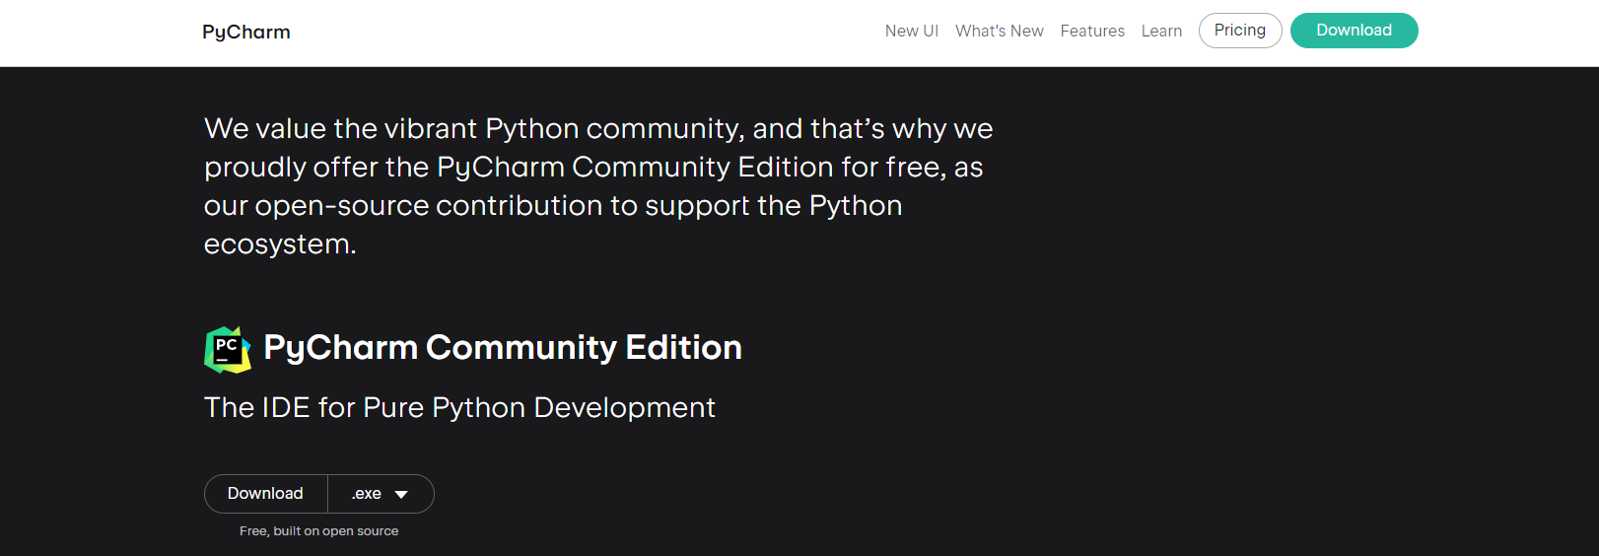Screen dimensions: 1599x556
Task: Open the What's New page
Action: [1000, 31]
